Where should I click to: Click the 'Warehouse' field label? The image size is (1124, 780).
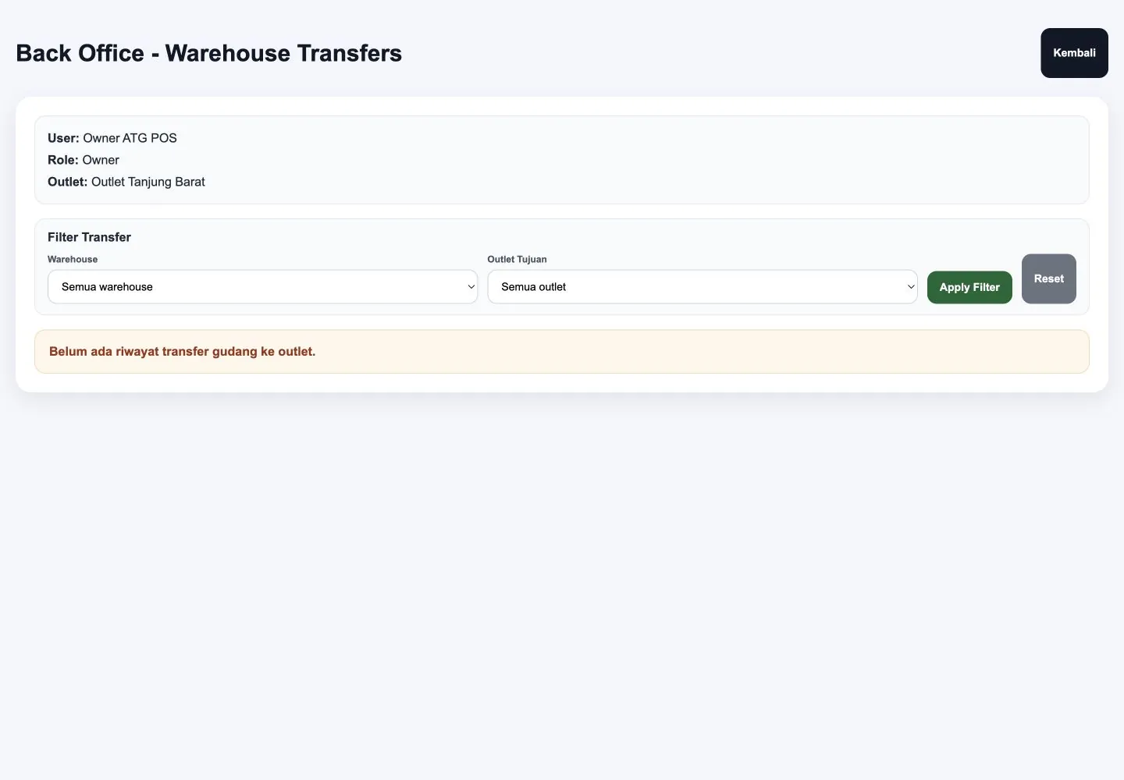coord(73,259)
